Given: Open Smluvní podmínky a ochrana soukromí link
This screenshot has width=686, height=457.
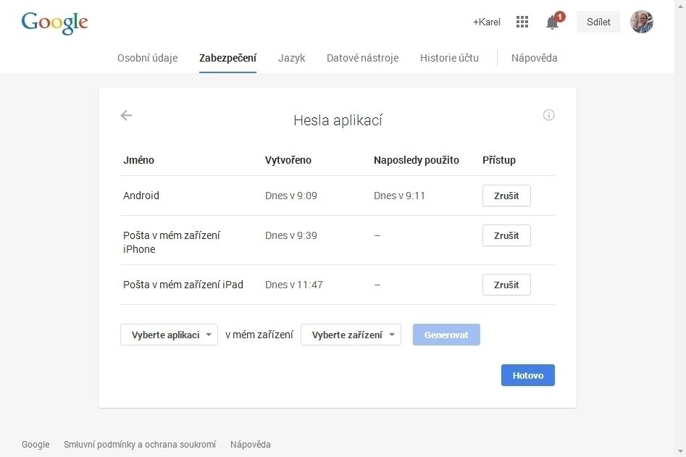Looking at the screenshot, I should pyautogui.click(x=140, y=444).
